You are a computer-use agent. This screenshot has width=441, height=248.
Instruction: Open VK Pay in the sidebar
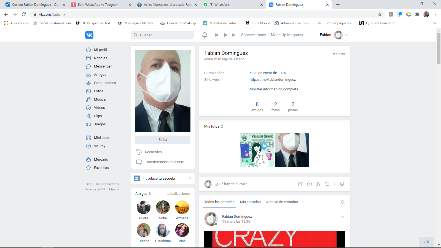pyautogui.click(x=100, y=146)
